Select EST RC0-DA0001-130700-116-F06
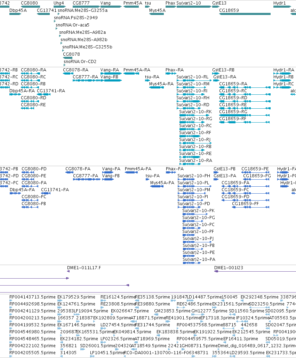 click(158, 352)
